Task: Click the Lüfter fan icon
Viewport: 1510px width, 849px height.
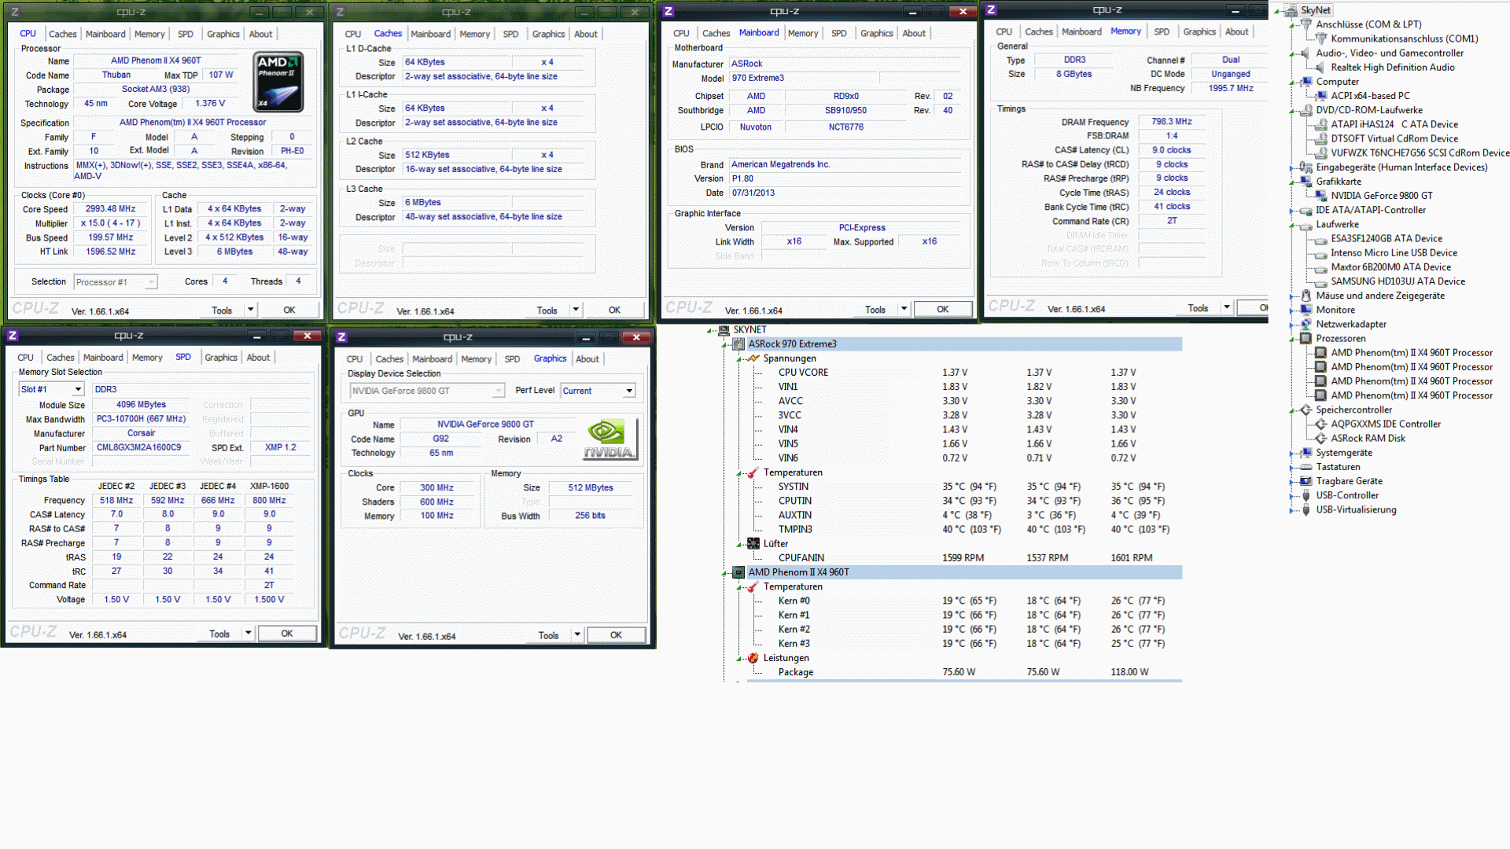Action: point(753,544)
